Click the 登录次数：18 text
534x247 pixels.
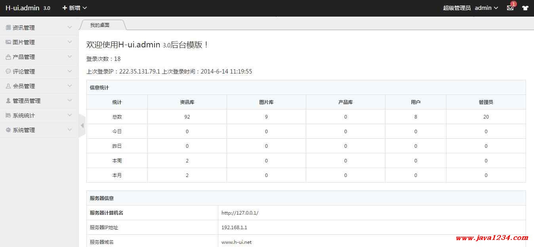(x=103, y=59)
